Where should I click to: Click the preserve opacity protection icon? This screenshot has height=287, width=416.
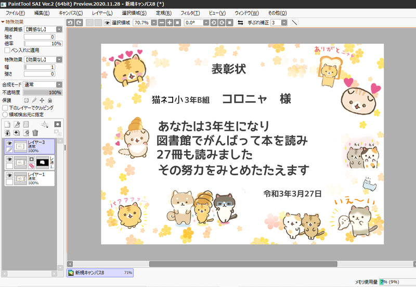(x=27, y=100)
